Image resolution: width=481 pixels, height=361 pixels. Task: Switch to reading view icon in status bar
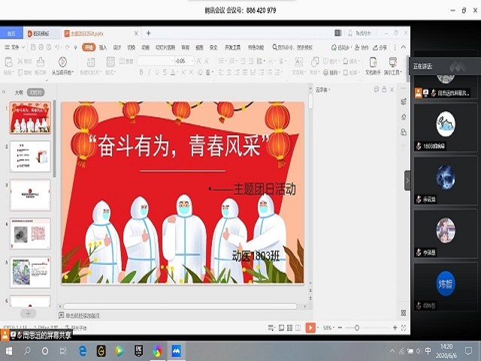298,328
